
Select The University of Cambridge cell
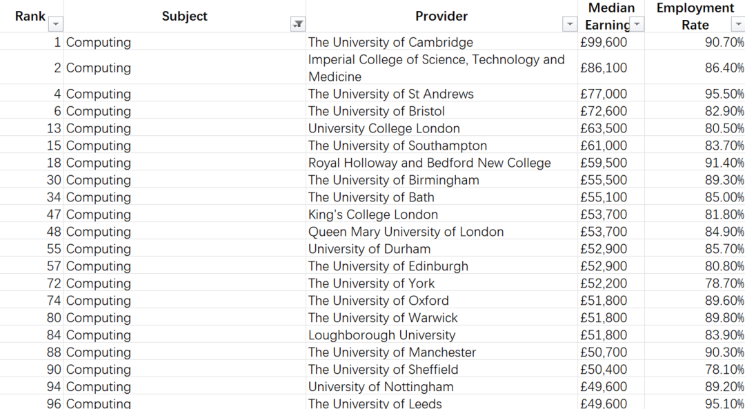click(442, 42)
